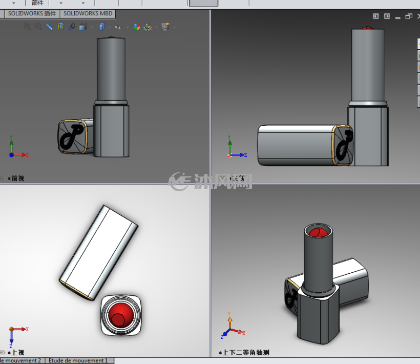Click the dimetric view coordinate triad
420x364 pixels.
pyautogui.click(x=232, y=326)
